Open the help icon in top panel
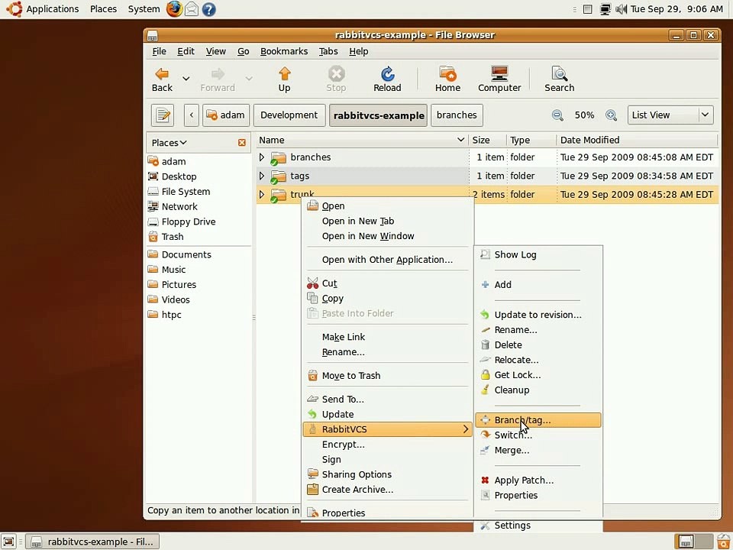Image resolution: width=733 pixels, height=550 pixels. pos(208,9)
